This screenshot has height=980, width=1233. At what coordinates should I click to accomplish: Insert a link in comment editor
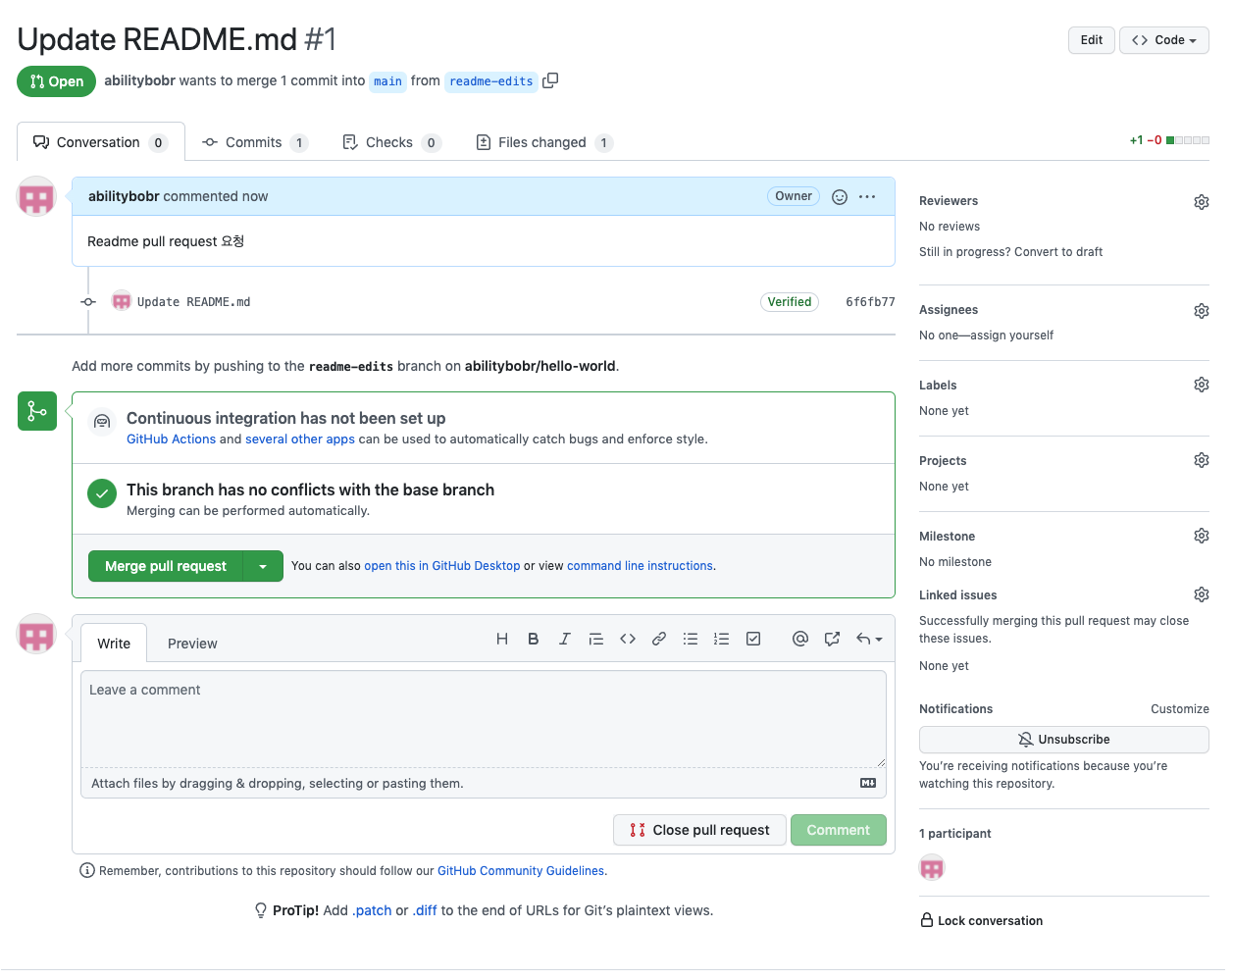659,639
